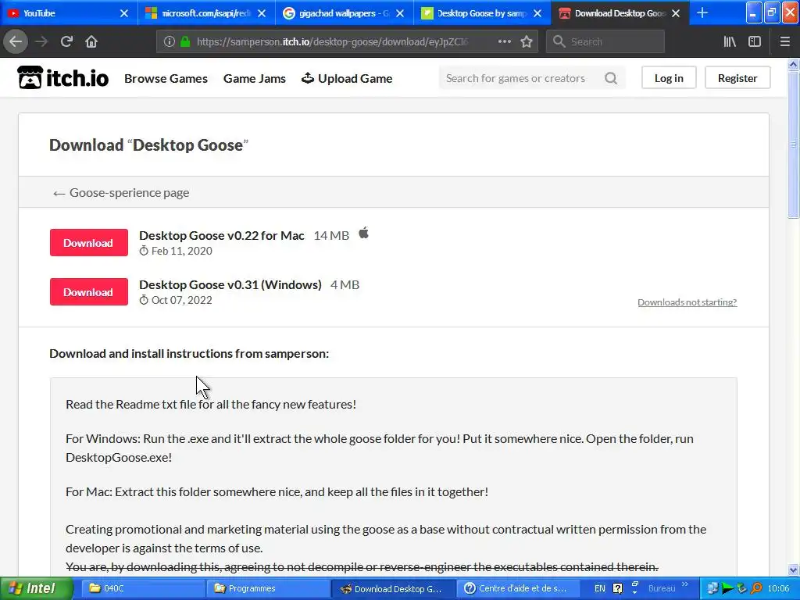800x600 pixels.
Task: Open the Firefox library icon
Action: [730, 41]
